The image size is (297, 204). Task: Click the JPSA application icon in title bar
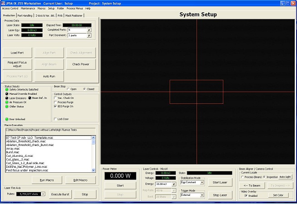(x=3, y=3)
